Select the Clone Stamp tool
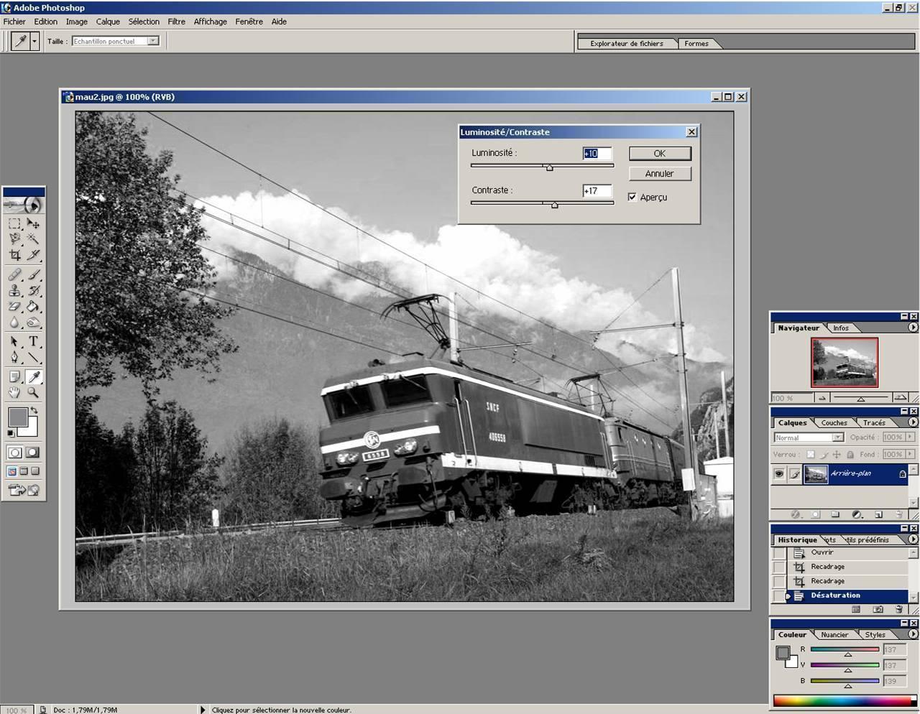 coord(14,291)
